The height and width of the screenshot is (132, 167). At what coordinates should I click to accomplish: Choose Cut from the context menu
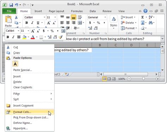pyautogui.click(x=30, y=47)
